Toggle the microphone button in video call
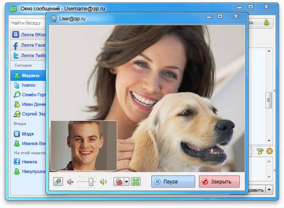Viewport: 284px width, 208px height. [58, 181]
